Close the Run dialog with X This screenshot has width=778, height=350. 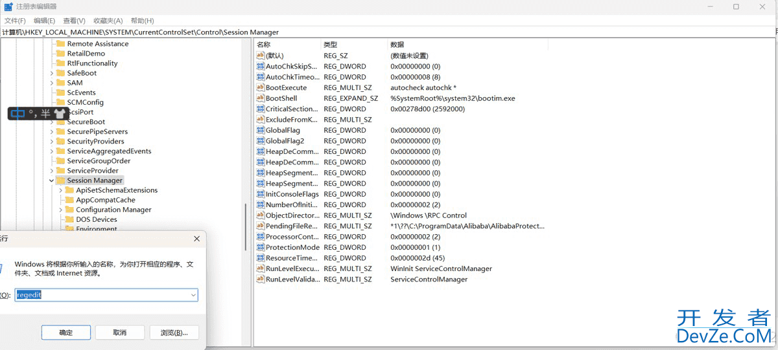(197, 239)
